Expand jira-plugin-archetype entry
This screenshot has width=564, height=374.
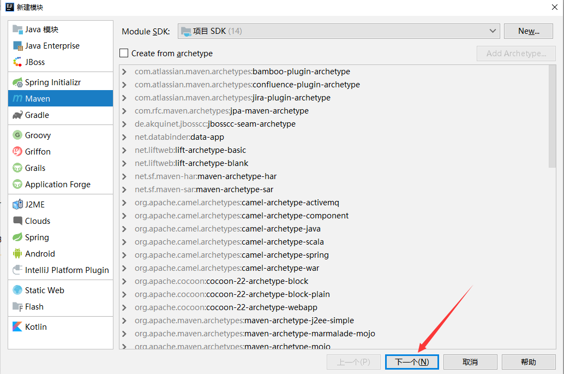coord(124,98)
